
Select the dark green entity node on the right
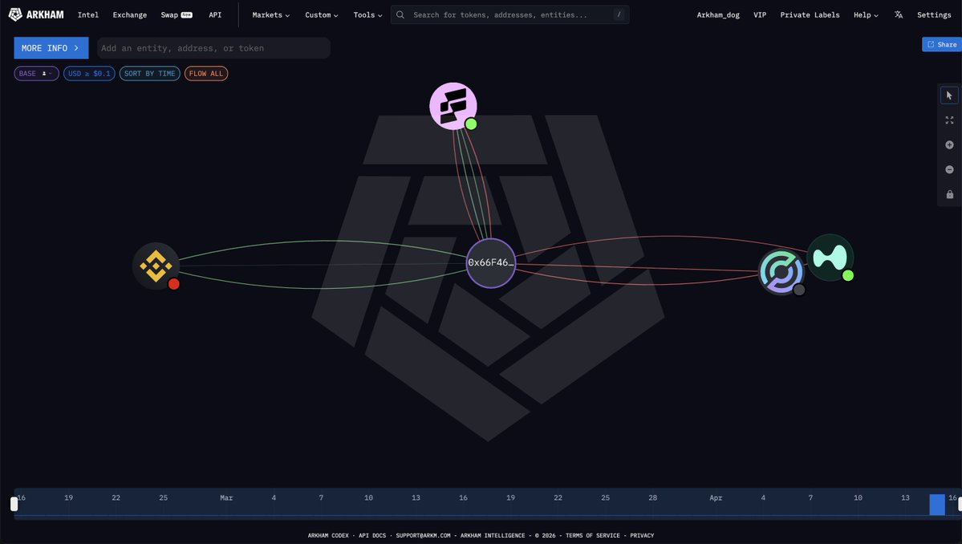[830, 258]
